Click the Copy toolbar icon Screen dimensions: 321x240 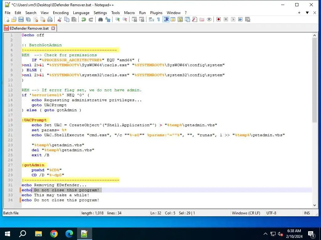point(67,19)
